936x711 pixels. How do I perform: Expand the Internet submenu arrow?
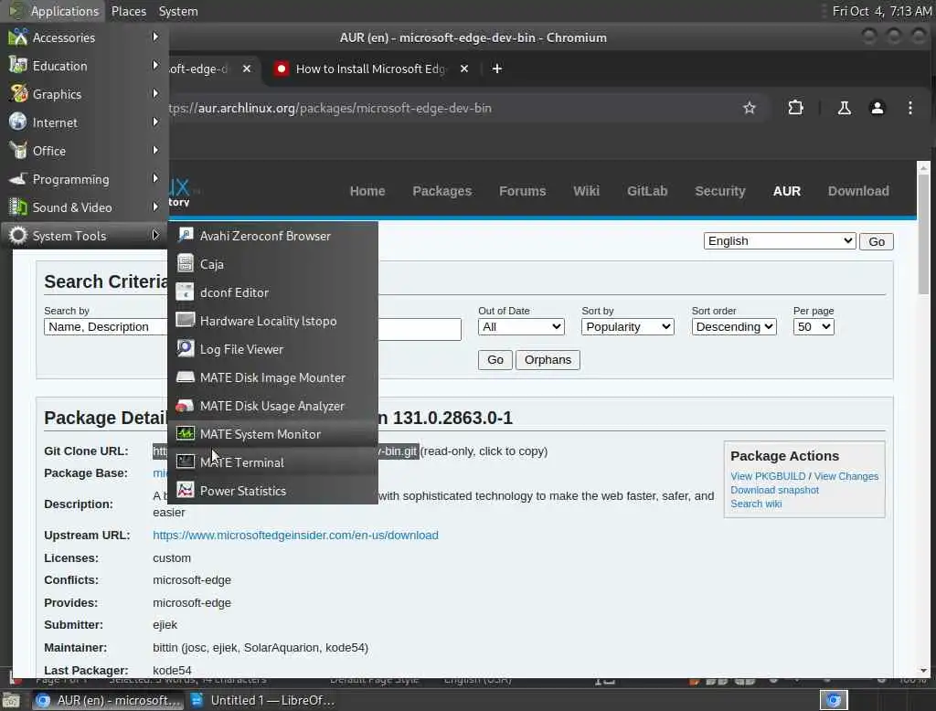pos(155,122)
